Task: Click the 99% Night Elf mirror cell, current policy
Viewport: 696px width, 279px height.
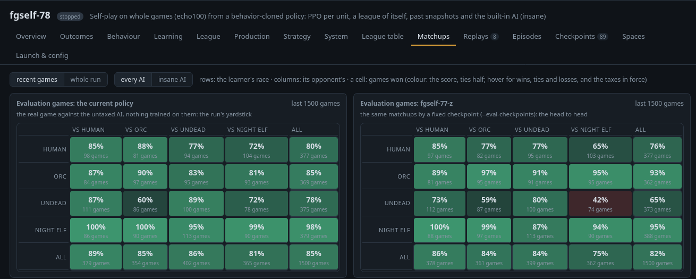Action: [x=257, y=230]
